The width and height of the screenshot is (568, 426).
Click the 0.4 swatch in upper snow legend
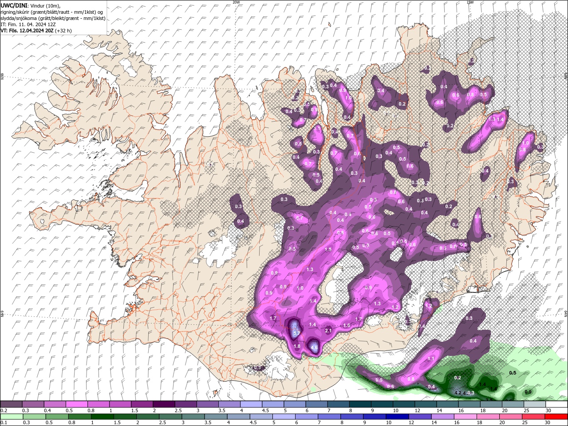[55, 404]
